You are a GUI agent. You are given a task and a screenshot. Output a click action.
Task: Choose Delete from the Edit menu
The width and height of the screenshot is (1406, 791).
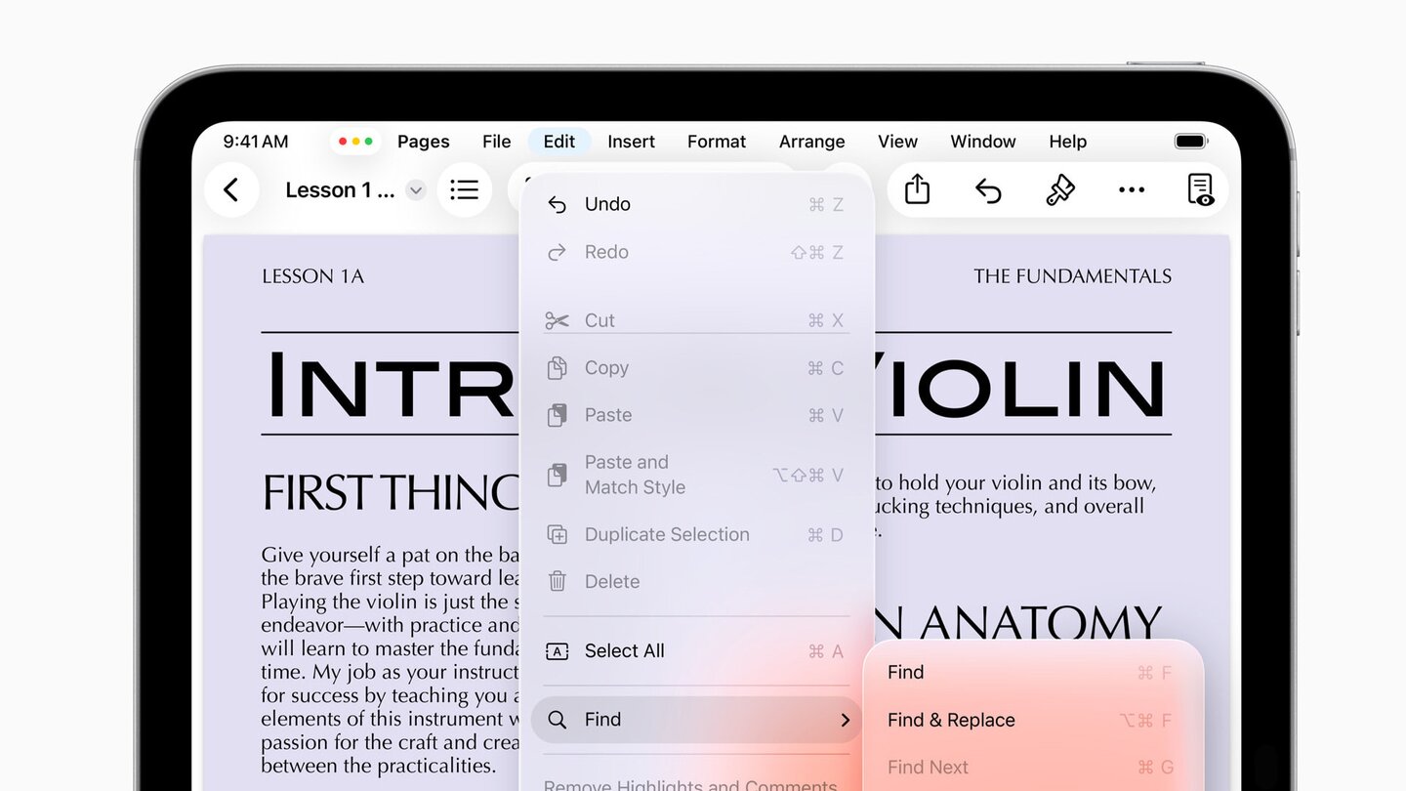pyautogui.click(x=696, y=581)
